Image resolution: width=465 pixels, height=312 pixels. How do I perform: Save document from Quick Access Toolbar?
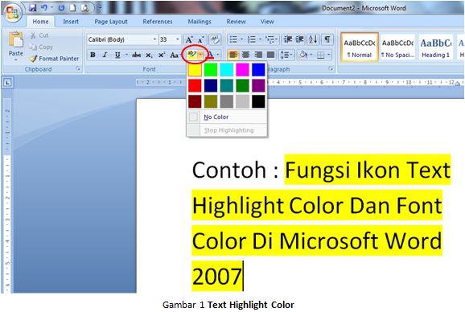pos(33,8)
